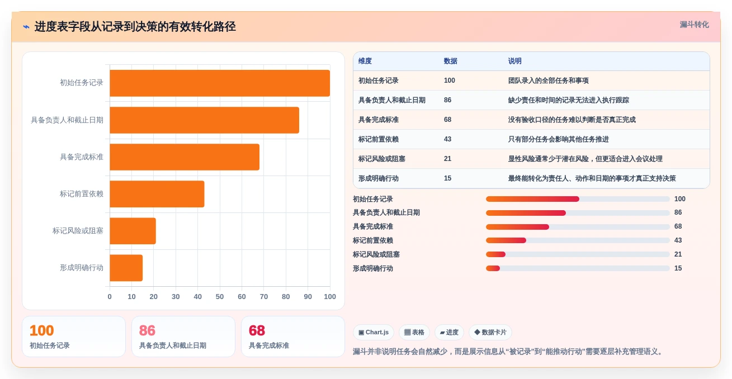Click description 没有验收口径的任务难以判断是否真正完成
This screenshot has height=379, width=732.
pos(572,120)
